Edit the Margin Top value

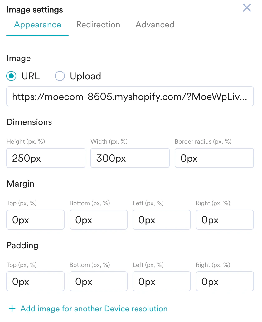click(35, 220)
